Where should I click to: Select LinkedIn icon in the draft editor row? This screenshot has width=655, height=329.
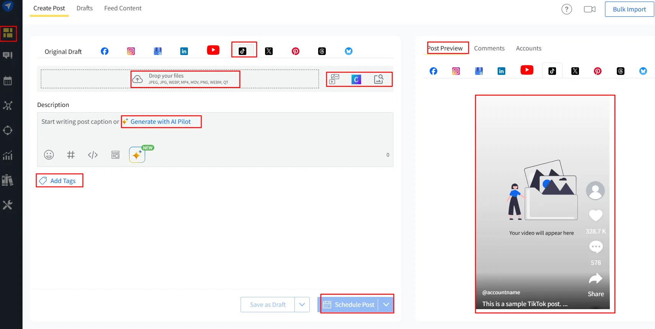pos(184,51)
